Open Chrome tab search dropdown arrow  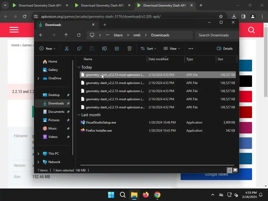(5, 5)
